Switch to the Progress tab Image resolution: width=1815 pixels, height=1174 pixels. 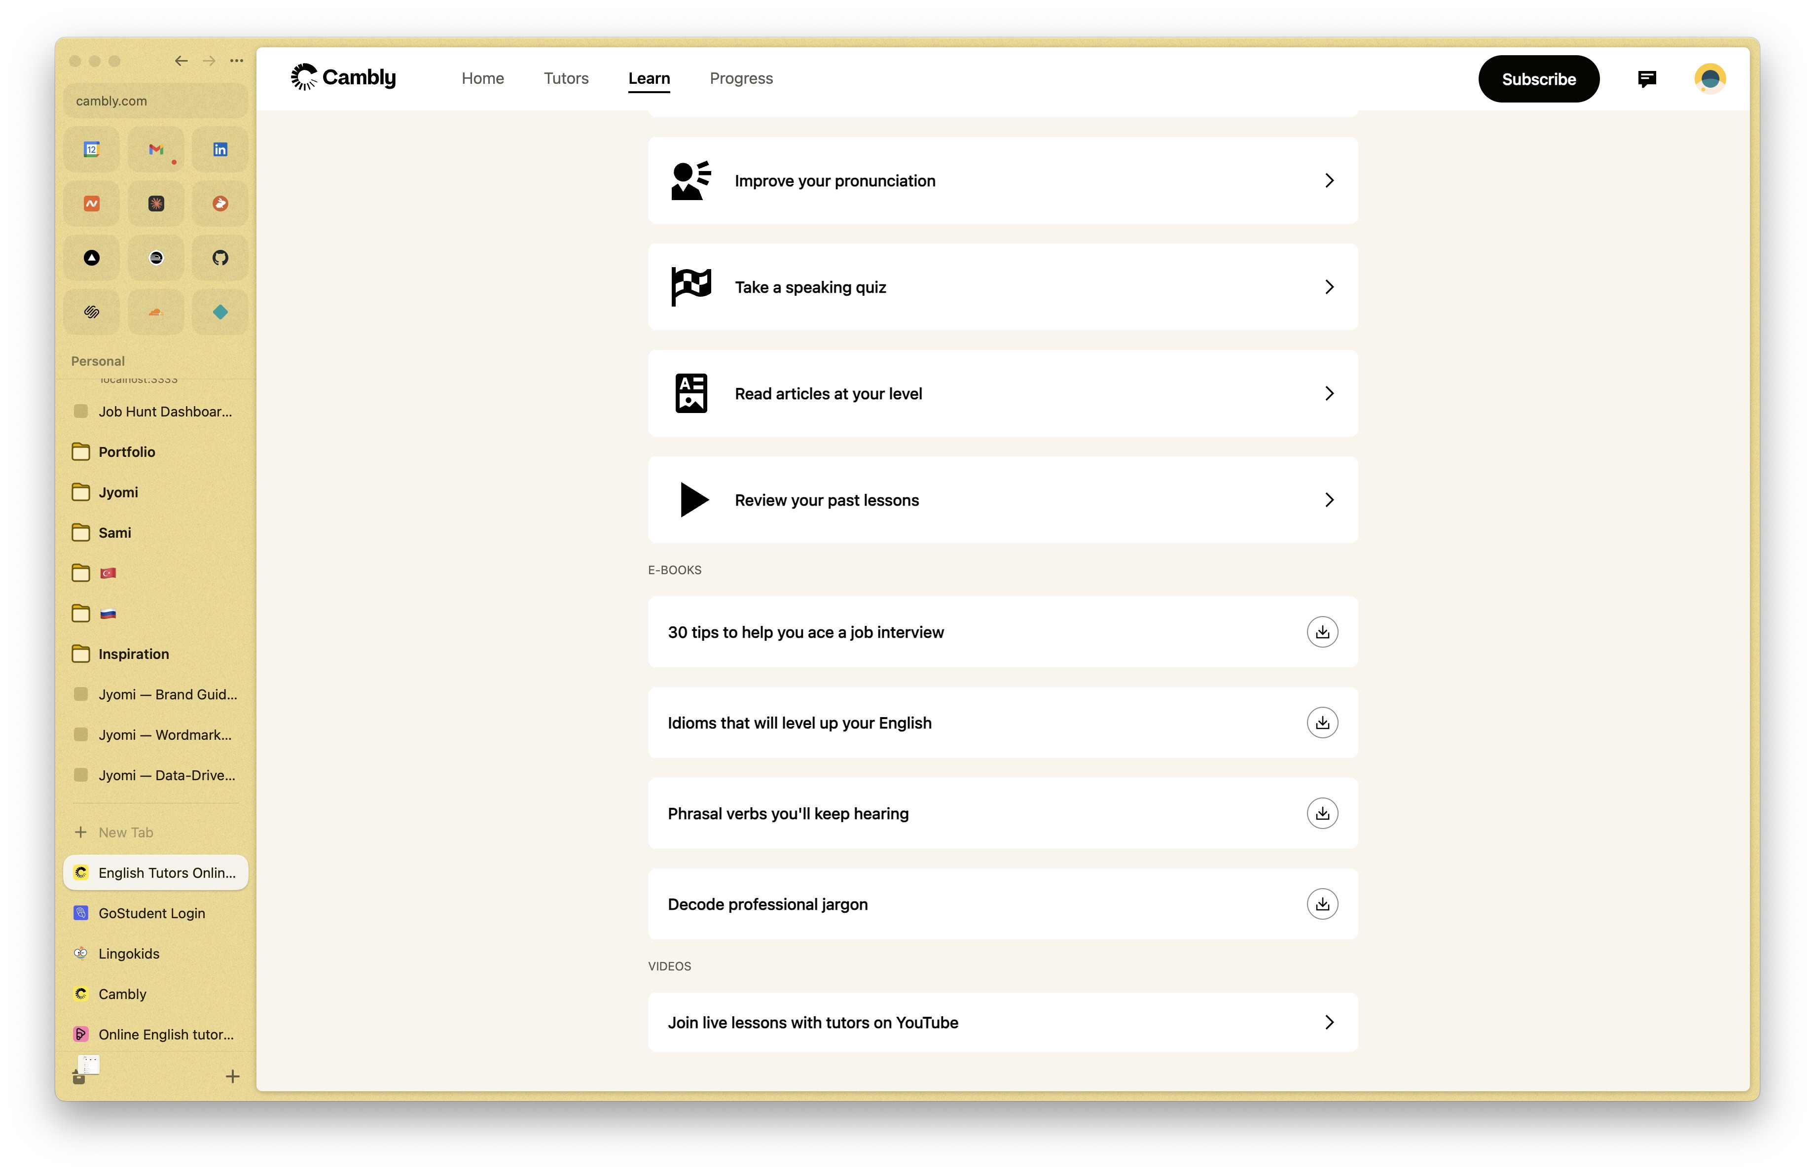click(x=740, y=78)
